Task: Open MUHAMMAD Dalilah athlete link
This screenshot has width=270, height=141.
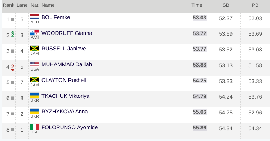Action: [67, 64]
